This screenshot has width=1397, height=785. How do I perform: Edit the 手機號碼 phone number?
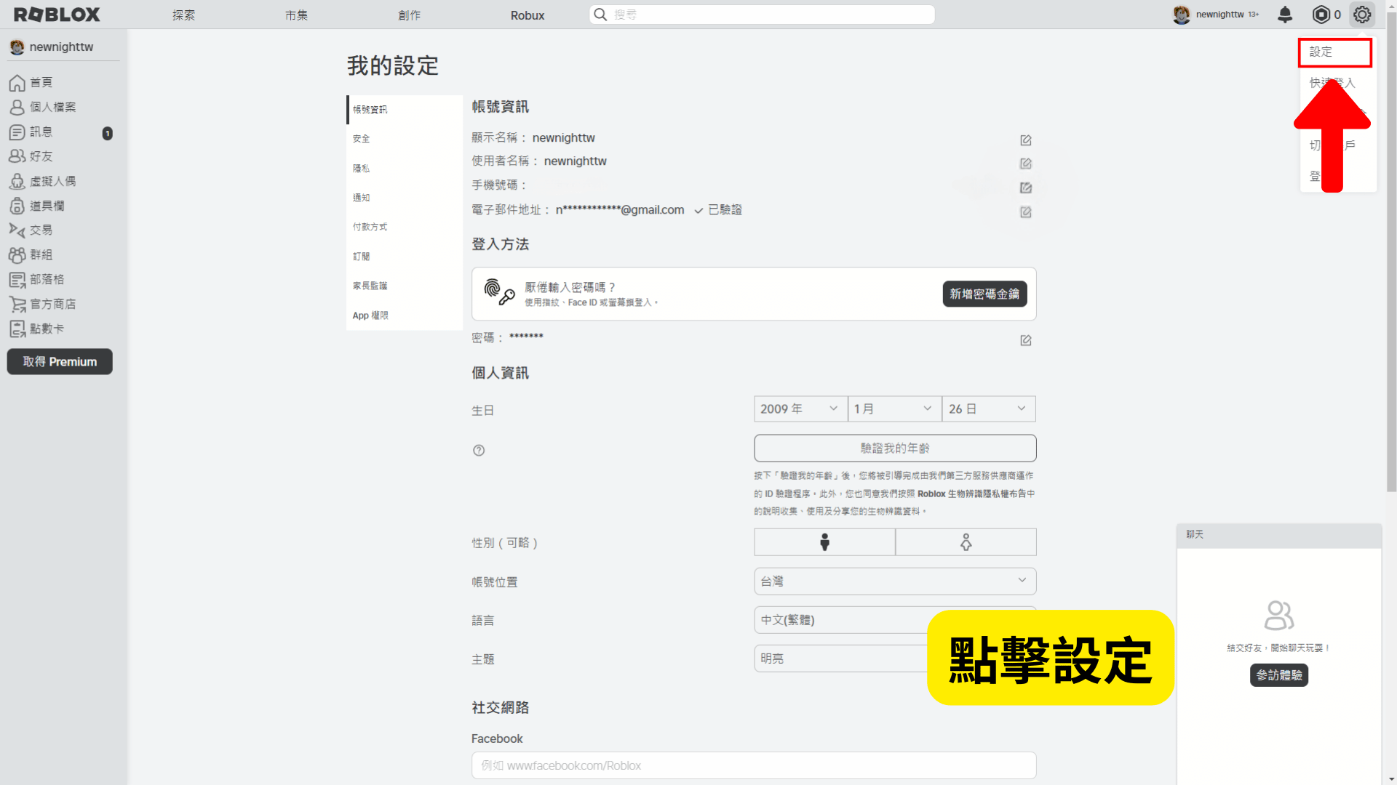tap(1026, 188)
